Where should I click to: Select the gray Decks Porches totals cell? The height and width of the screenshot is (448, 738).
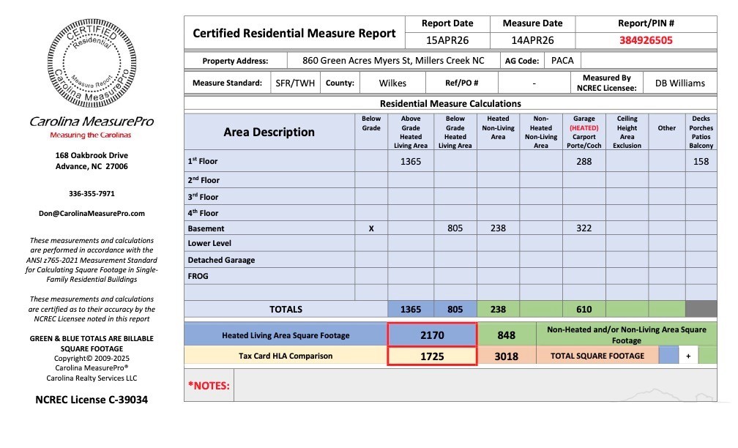click(x=701, y=310)
